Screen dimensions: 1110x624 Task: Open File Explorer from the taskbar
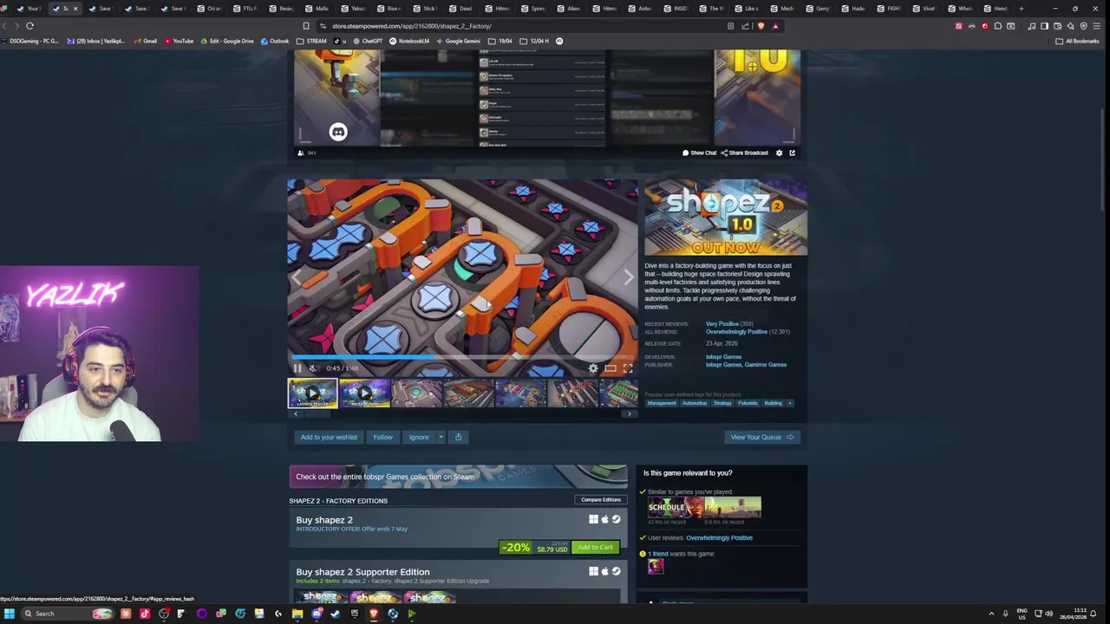pos(297,614)
